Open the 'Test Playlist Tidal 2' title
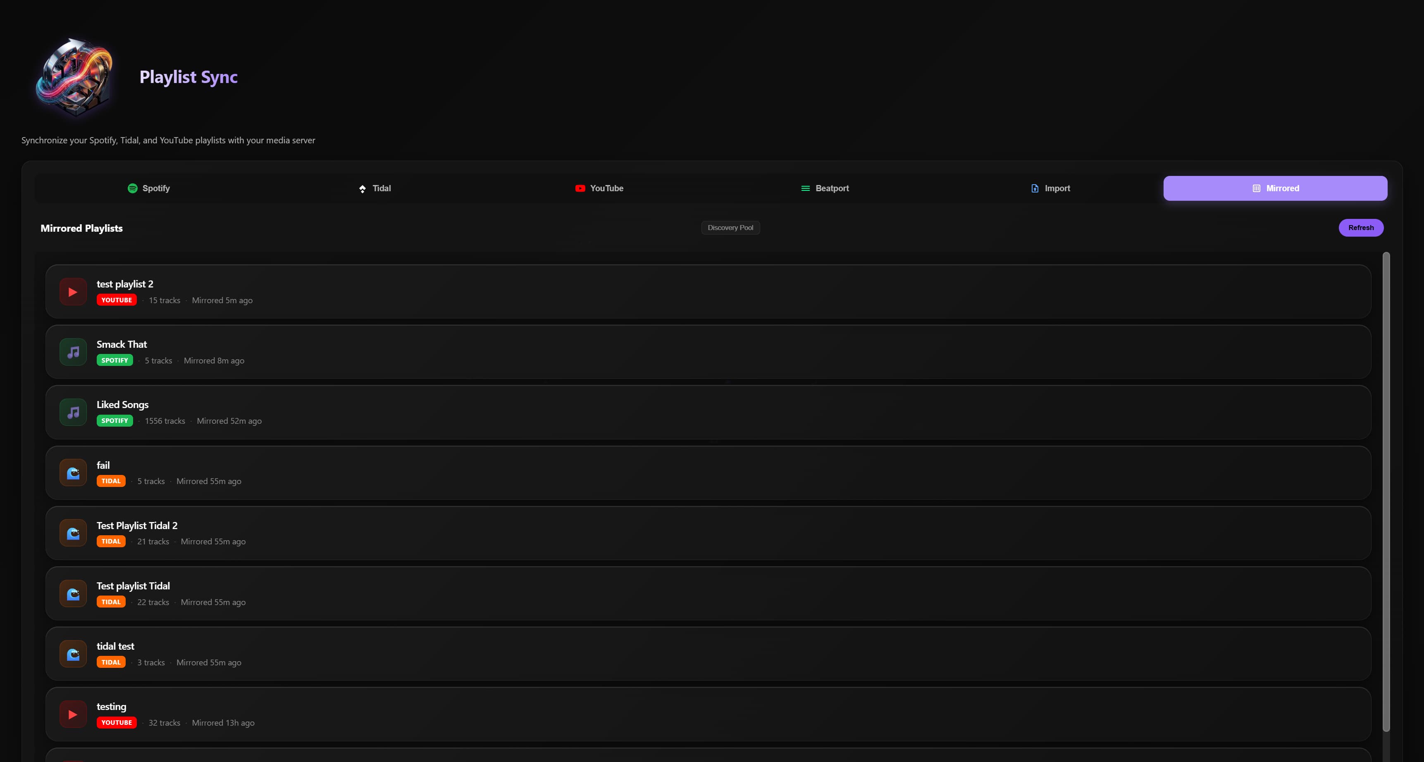This screenshot has height=762, width=1424. click(x=137, y=526)
